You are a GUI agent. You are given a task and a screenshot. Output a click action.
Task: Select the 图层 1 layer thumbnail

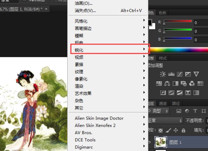pyautogui.click(x=161, y=142)
